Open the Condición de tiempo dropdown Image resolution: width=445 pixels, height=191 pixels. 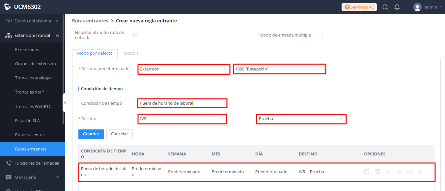182,103
